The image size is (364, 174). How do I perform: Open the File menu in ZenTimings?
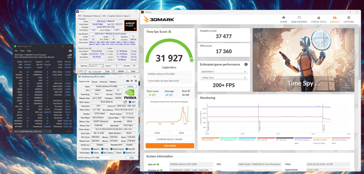click(x=16, y=51)
